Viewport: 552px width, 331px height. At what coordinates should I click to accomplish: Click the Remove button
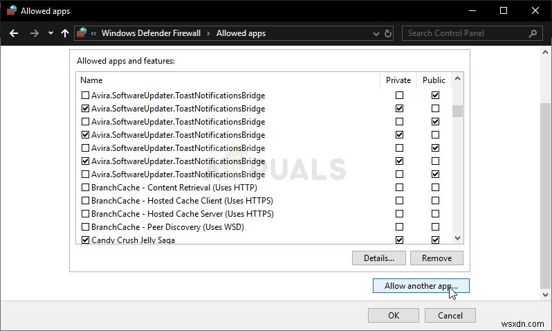tap(436, 258)
